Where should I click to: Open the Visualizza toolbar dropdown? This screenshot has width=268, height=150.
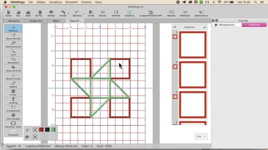[x=135, y=16]
